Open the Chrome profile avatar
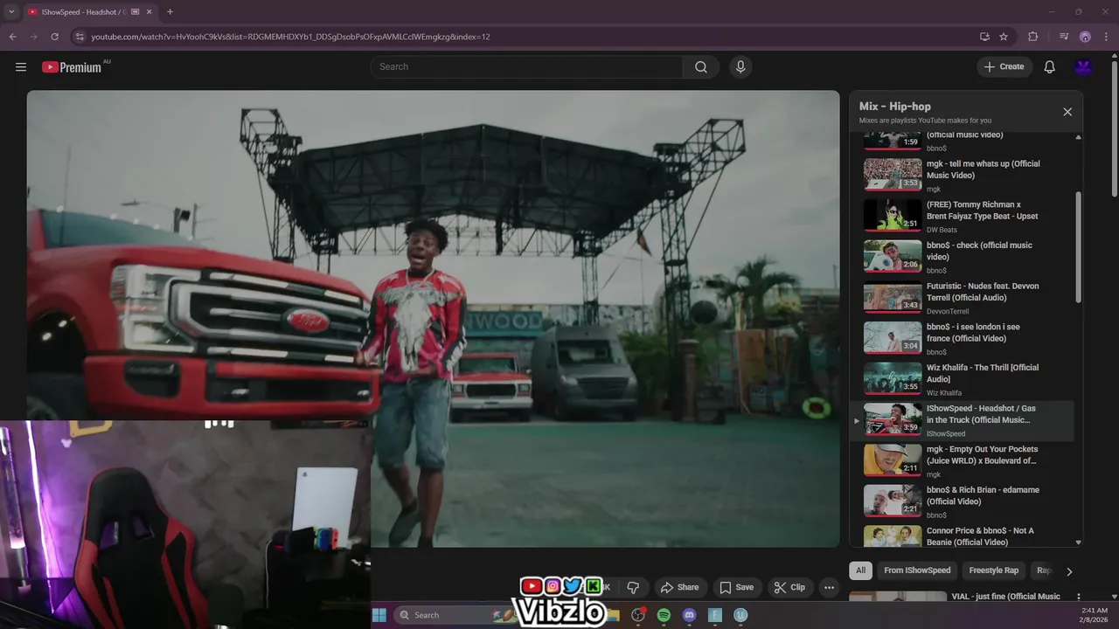 (x=1085, y=37)
